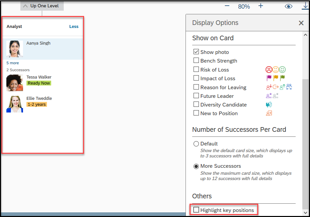Click Tessa Walker's photo thumbnail

pos(15,83)
